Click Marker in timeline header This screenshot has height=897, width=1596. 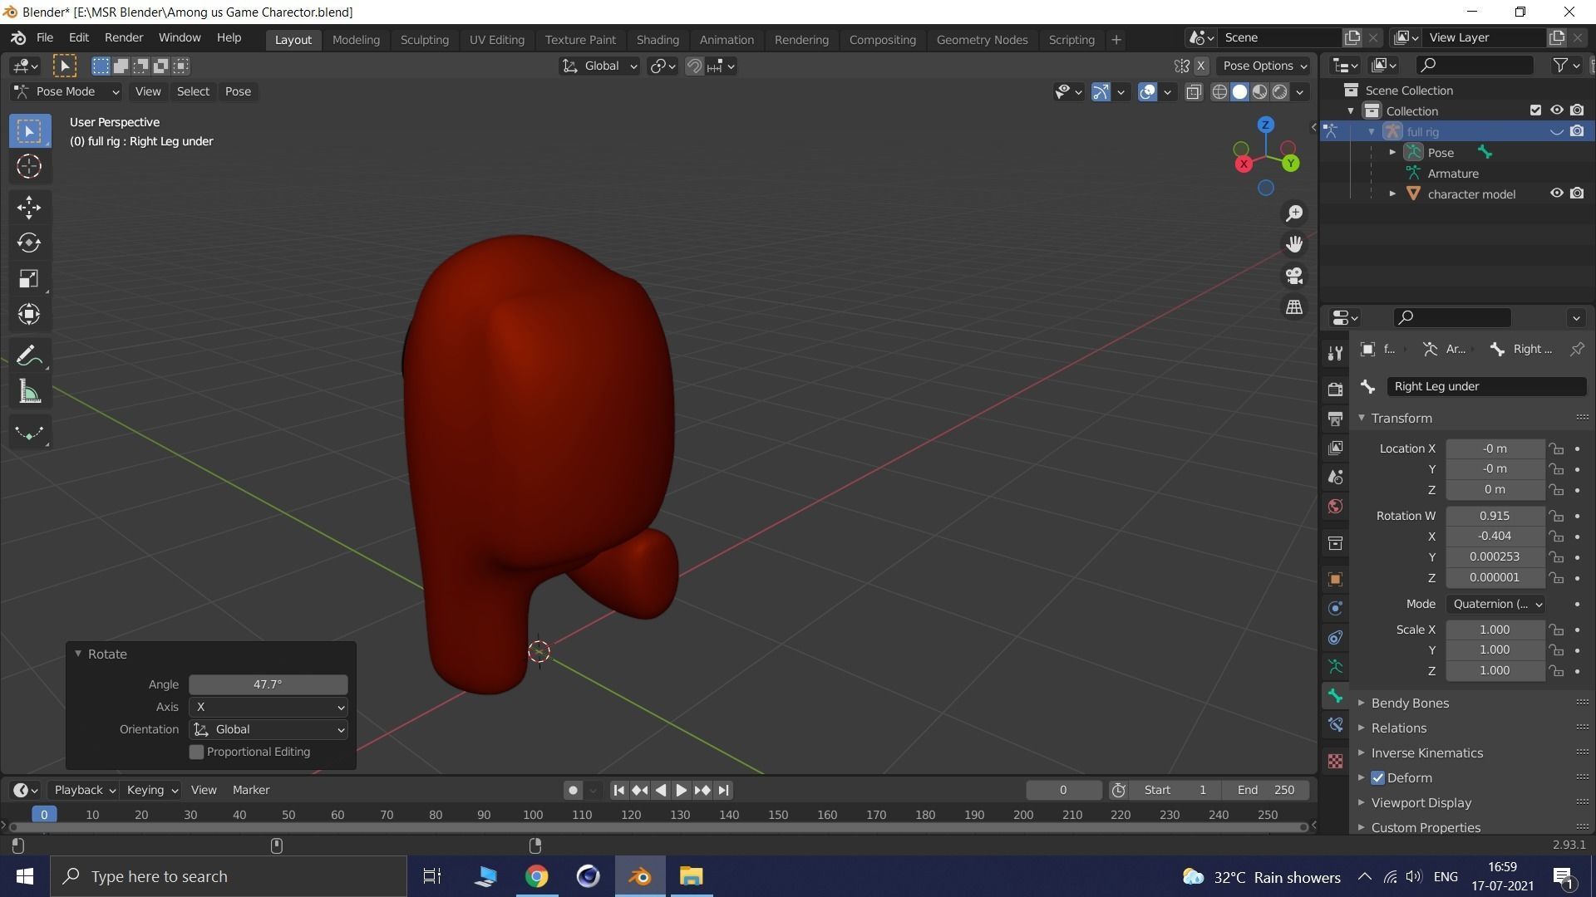pos(251,790)
